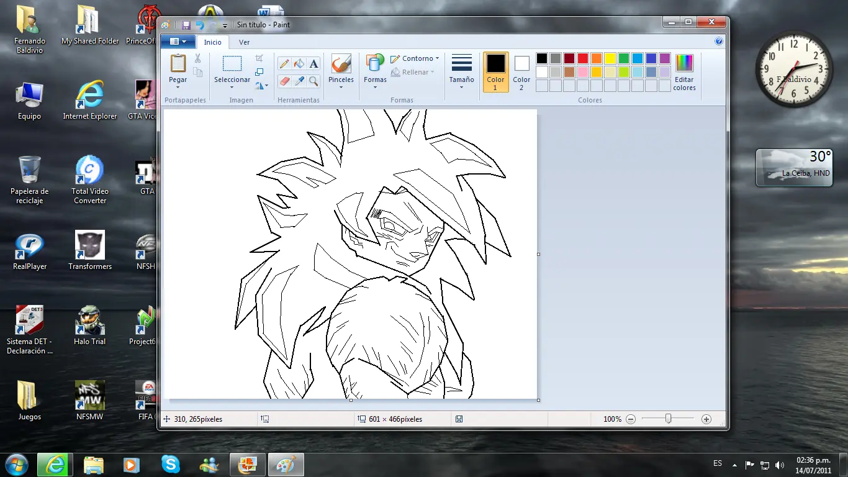Screen dimensions: 848x477
Task: Select the Text tool (letter A)
Action: tap(314, 64)
